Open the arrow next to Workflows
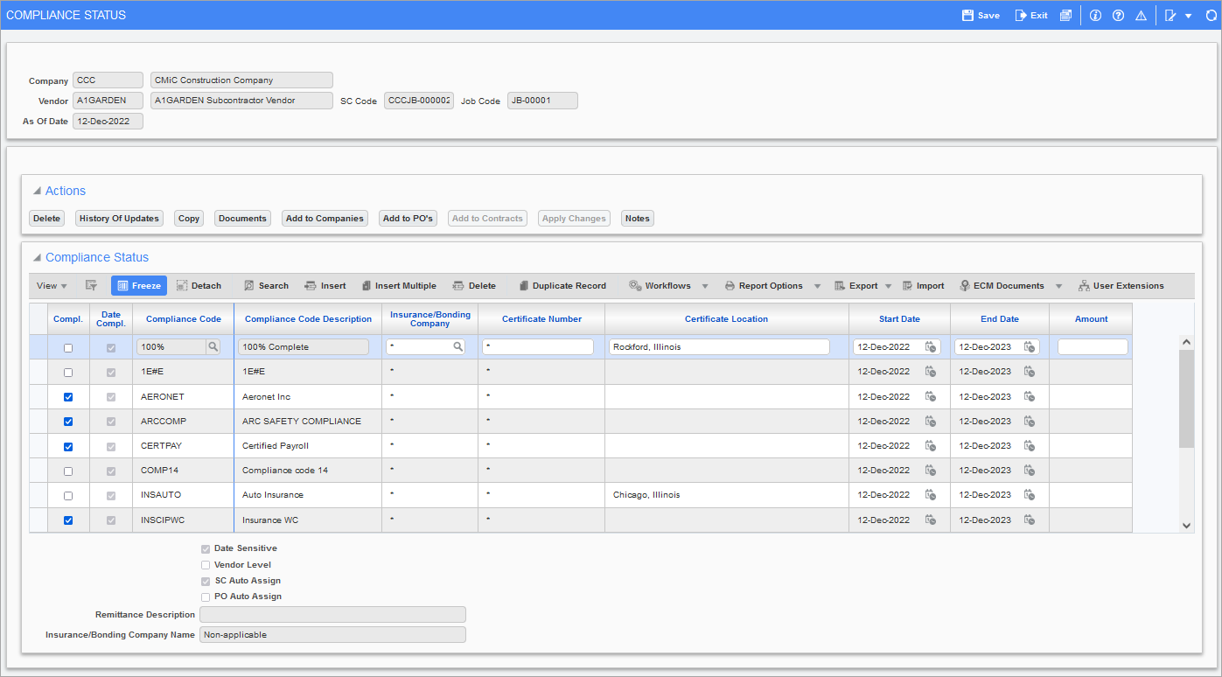This screenshot has height=677, width=1222. tap(705, 286)
